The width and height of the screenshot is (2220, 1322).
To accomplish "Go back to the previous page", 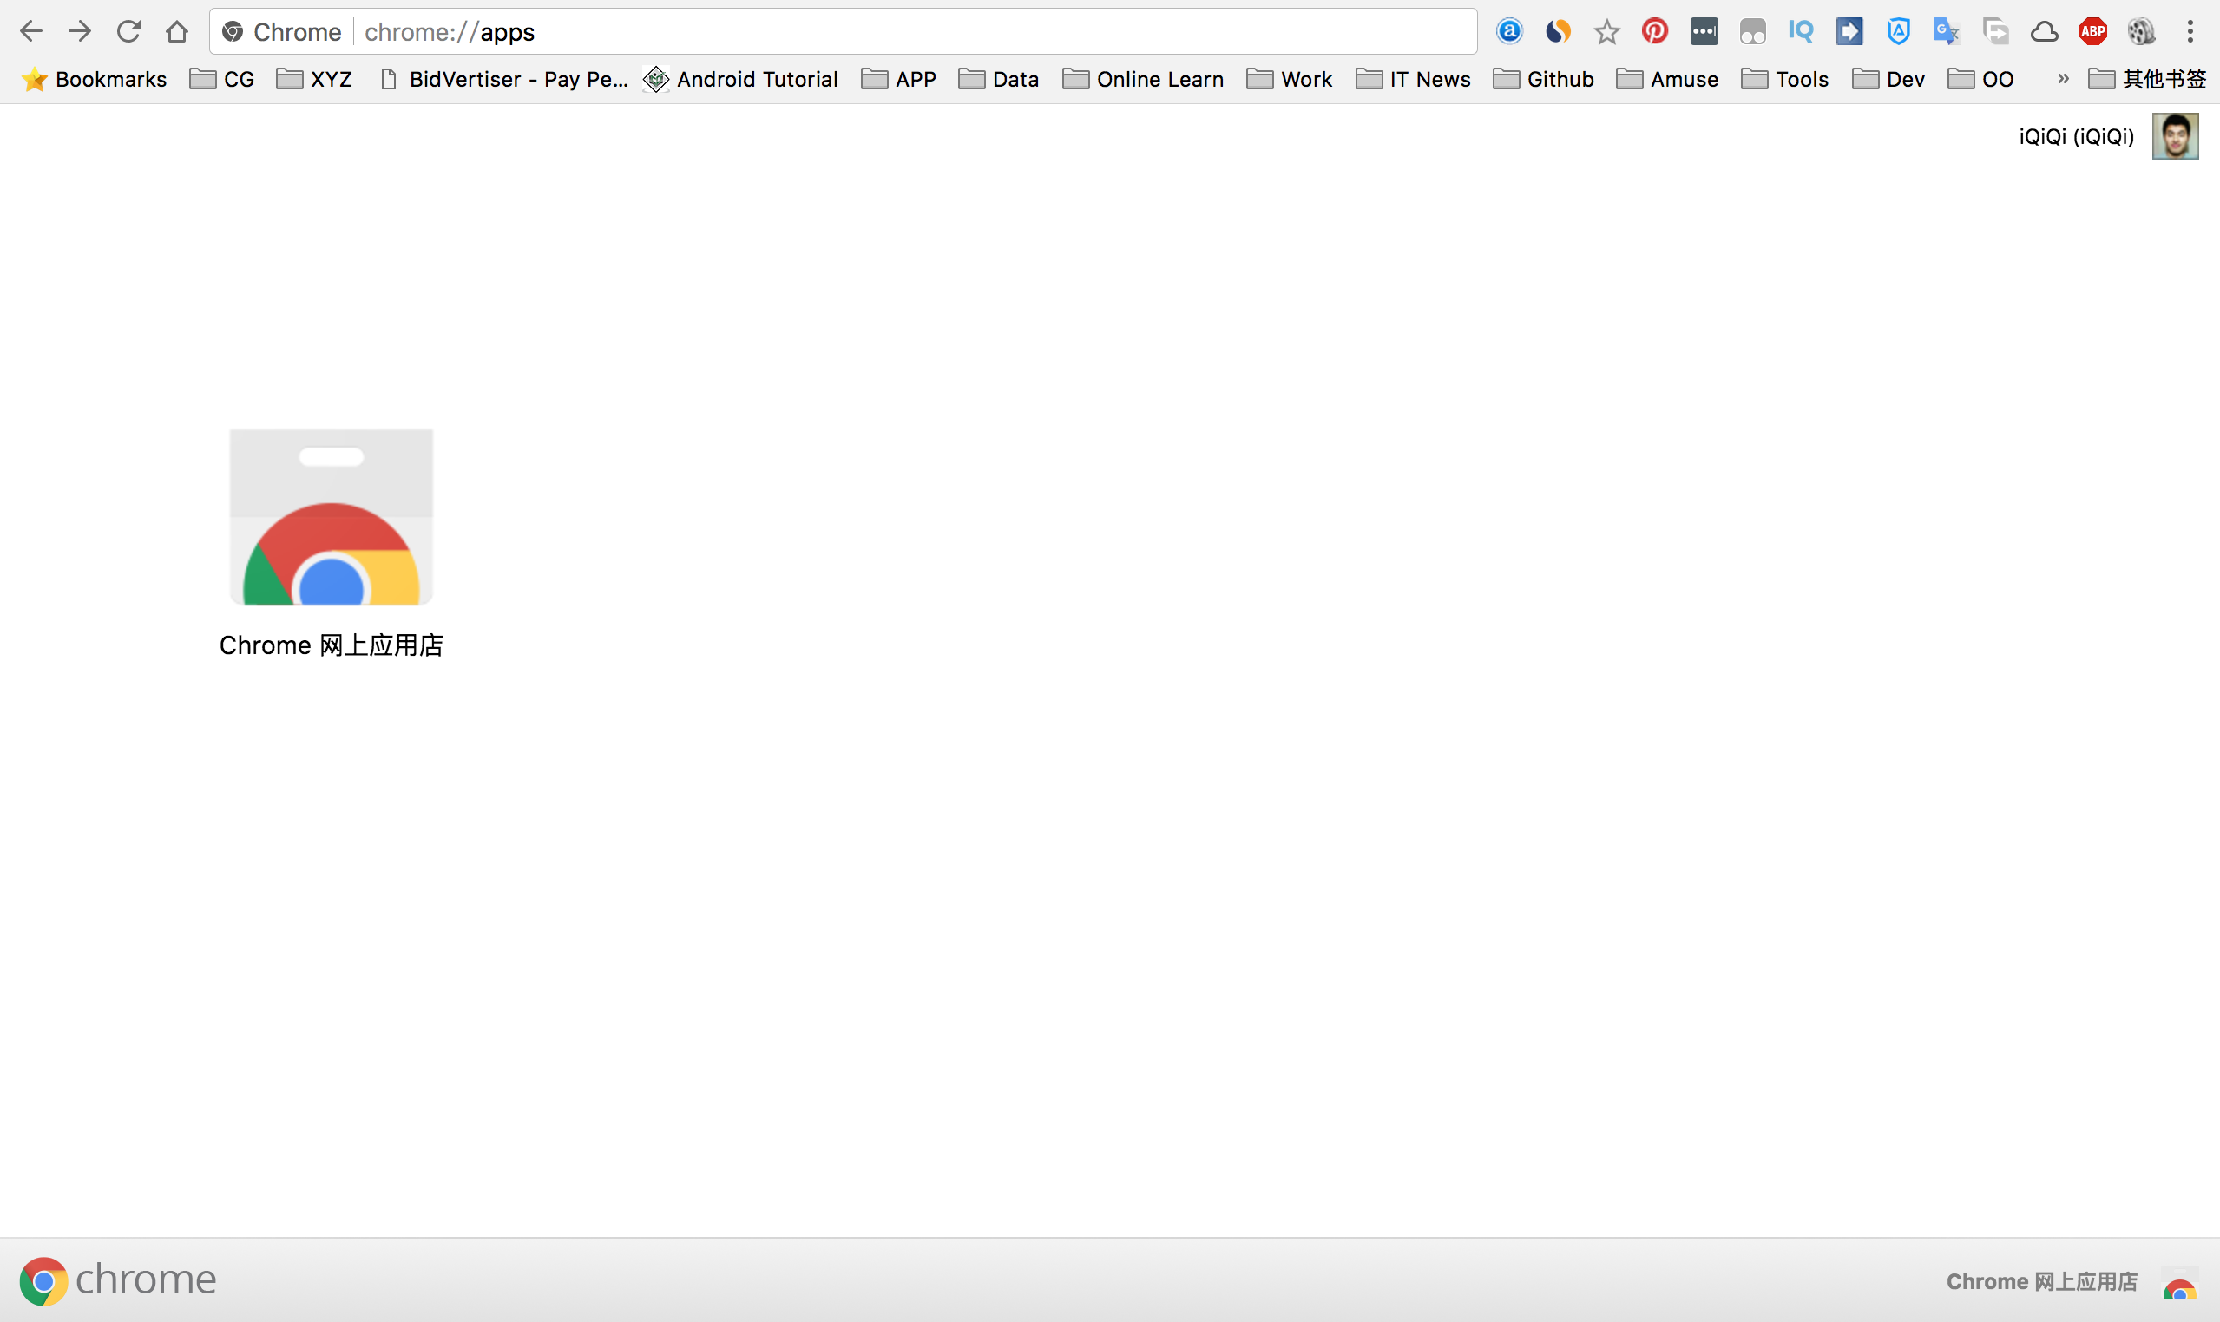I will coord(31,32).
